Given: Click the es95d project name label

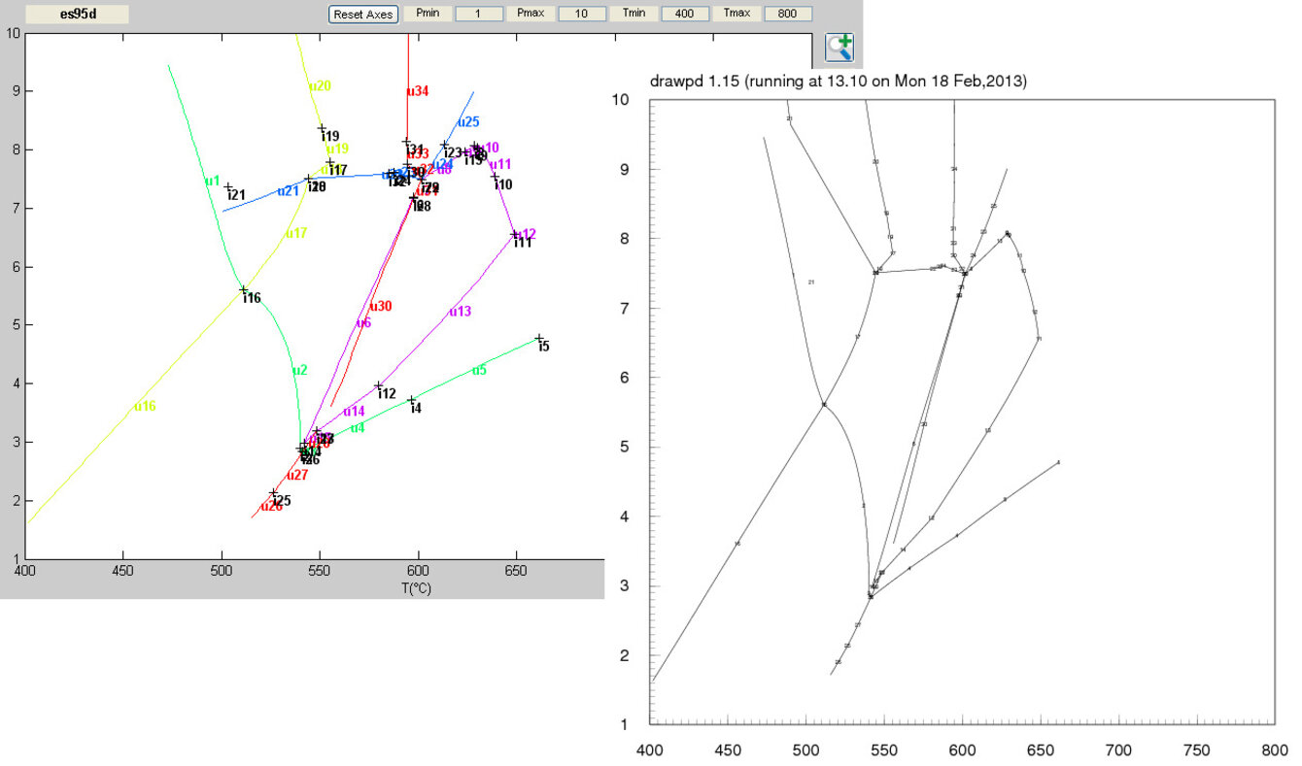Looking at the screenshot, I should [x=78, y=15].
